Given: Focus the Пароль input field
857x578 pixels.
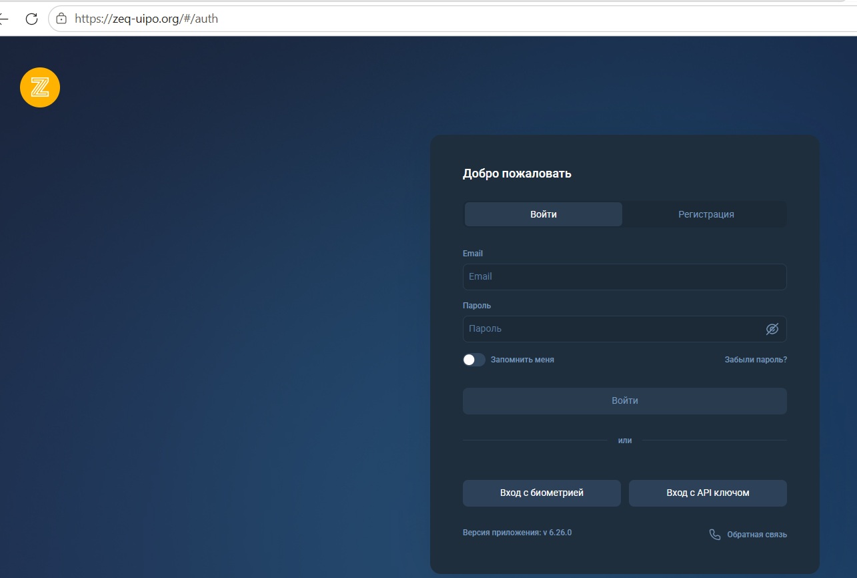Looking at the screenshot, I should point(625,329).
